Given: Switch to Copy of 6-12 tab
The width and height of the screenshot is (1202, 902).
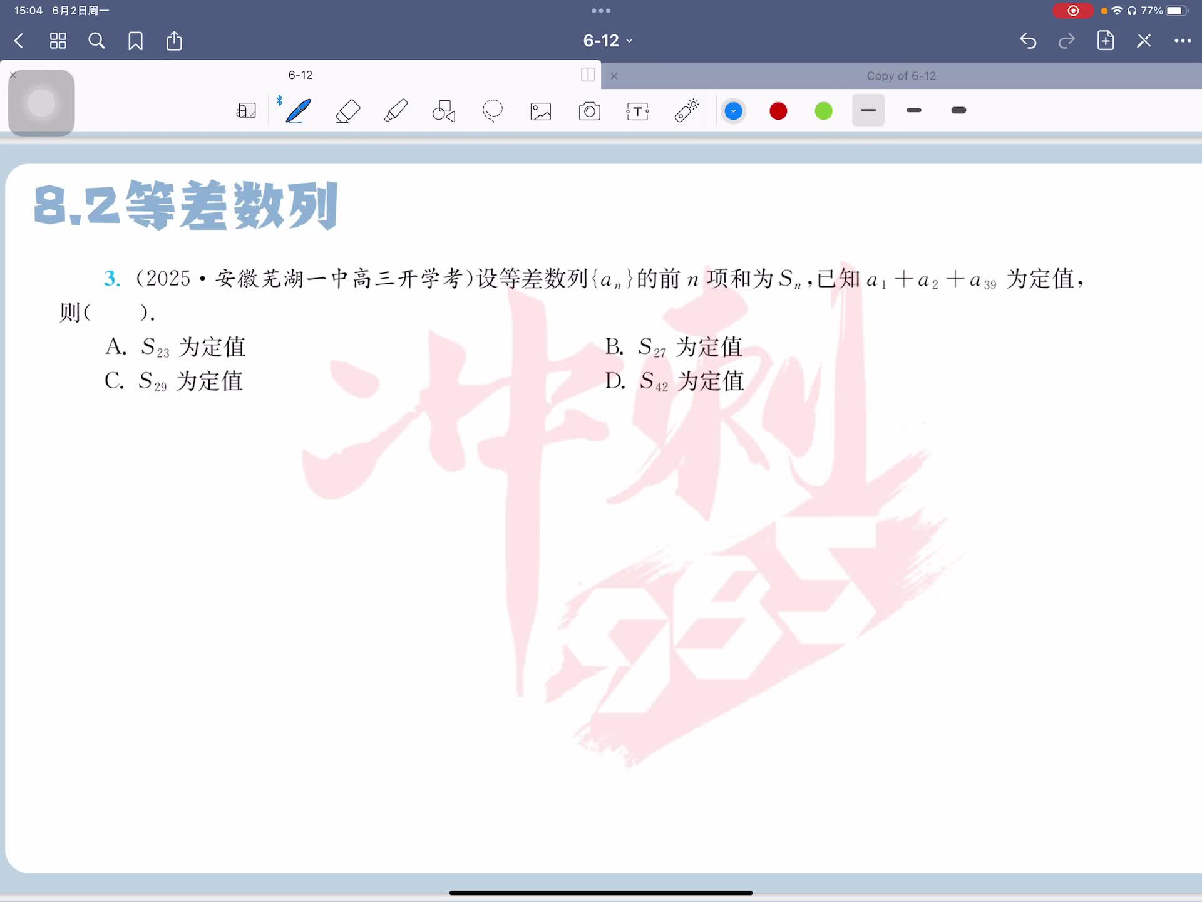Looking at the screenshot, I should [x=900, y=76].
